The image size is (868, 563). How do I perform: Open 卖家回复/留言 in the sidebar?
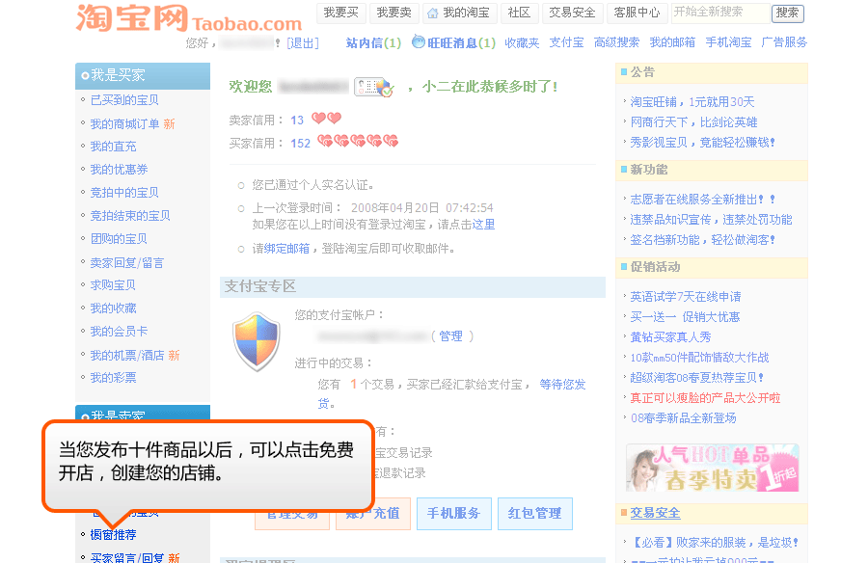(x=126, y=263)
